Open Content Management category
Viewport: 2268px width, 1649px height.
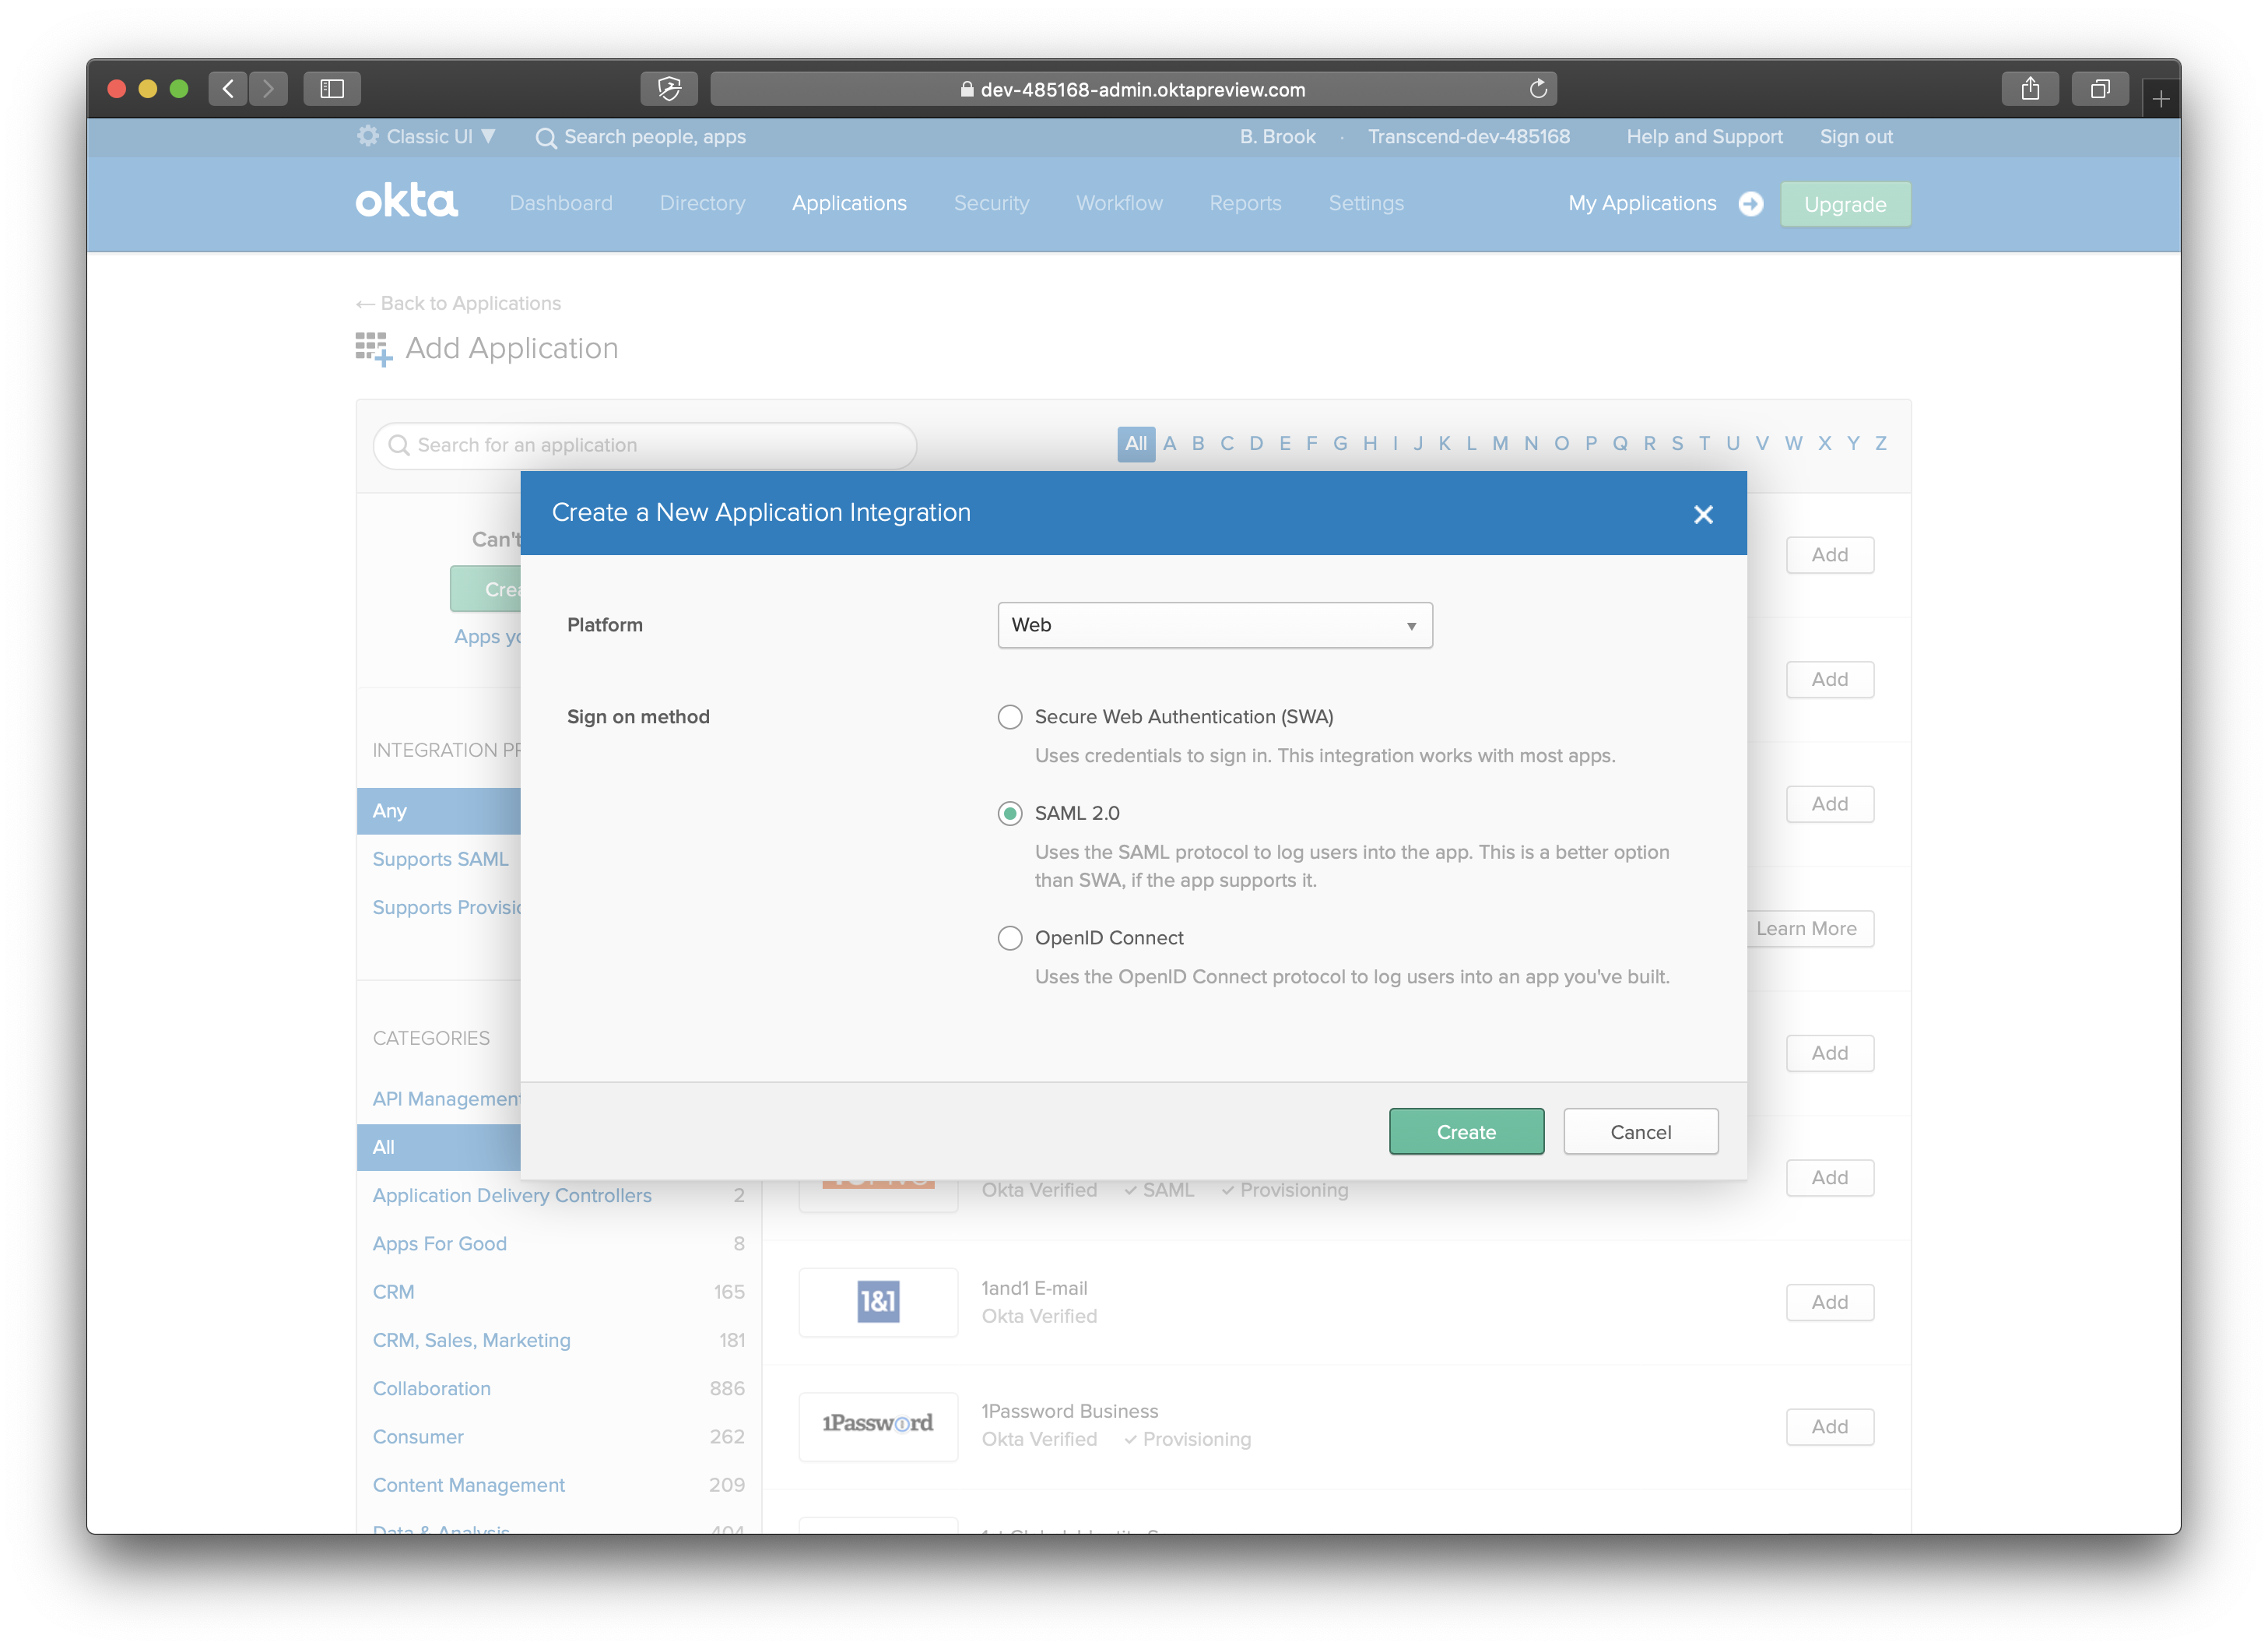click(x=469, y=1485)
